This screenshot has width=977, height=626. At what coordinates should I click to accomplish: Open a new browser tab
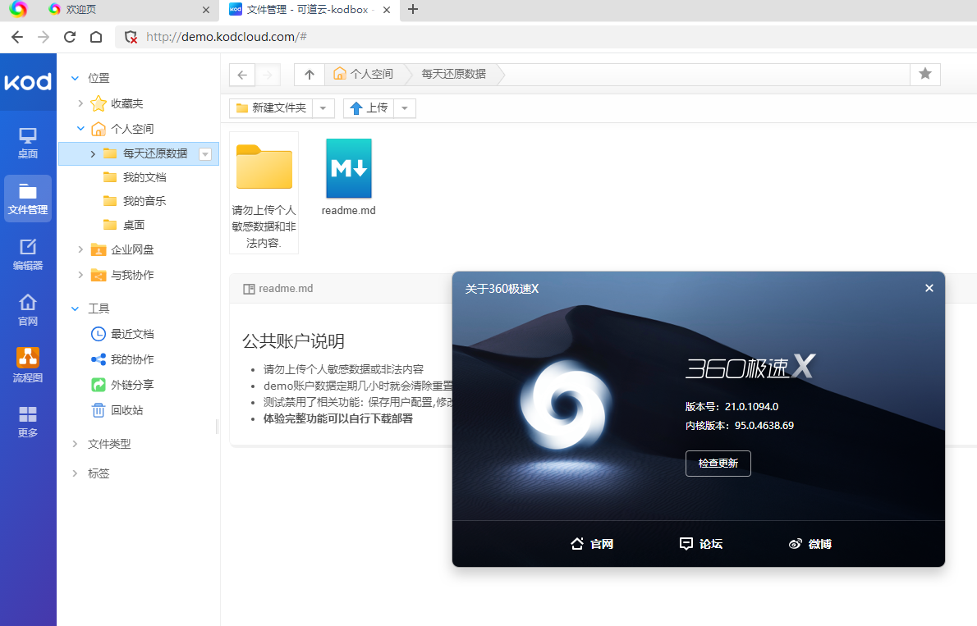click(412, 9)
